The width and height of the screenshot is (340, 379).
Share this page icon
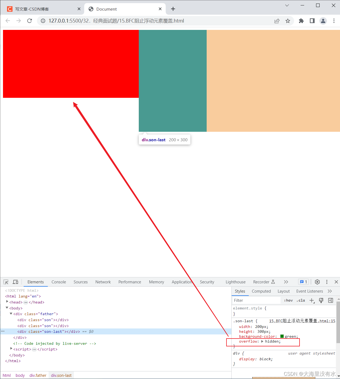(x=277, y=21)
